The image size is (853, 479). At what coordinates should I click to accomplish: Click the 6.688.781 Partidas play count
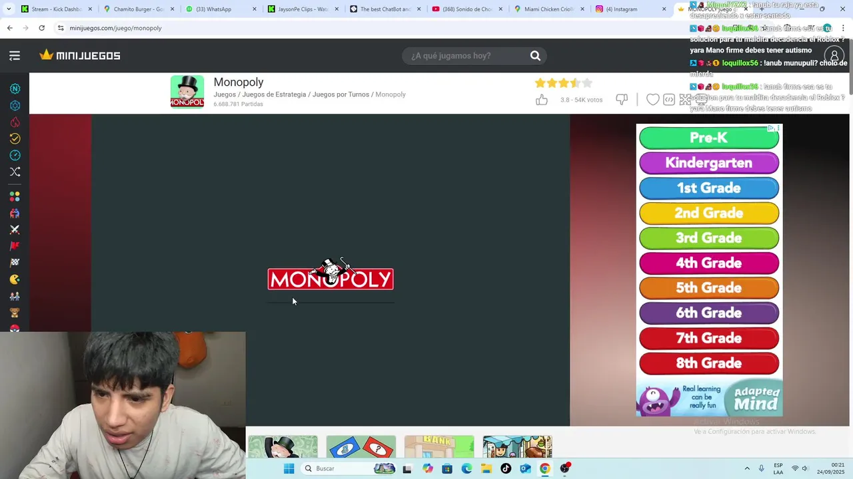pos(238,104)
